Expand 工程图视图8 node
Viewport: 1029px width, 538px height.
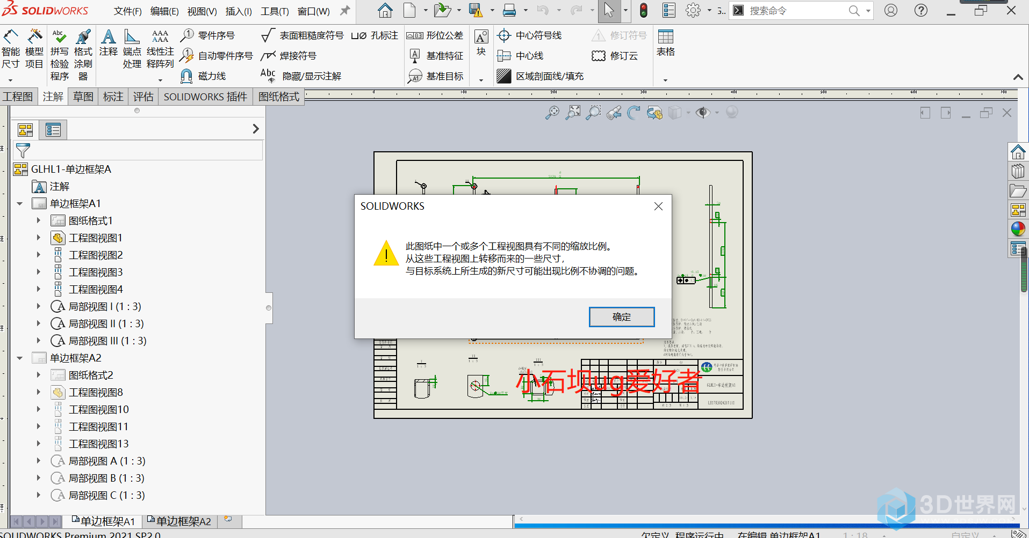click(39, 392)
